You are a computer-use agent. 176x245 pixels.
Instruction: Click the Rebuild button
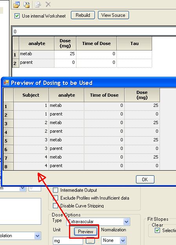click(x=83, y=15)
